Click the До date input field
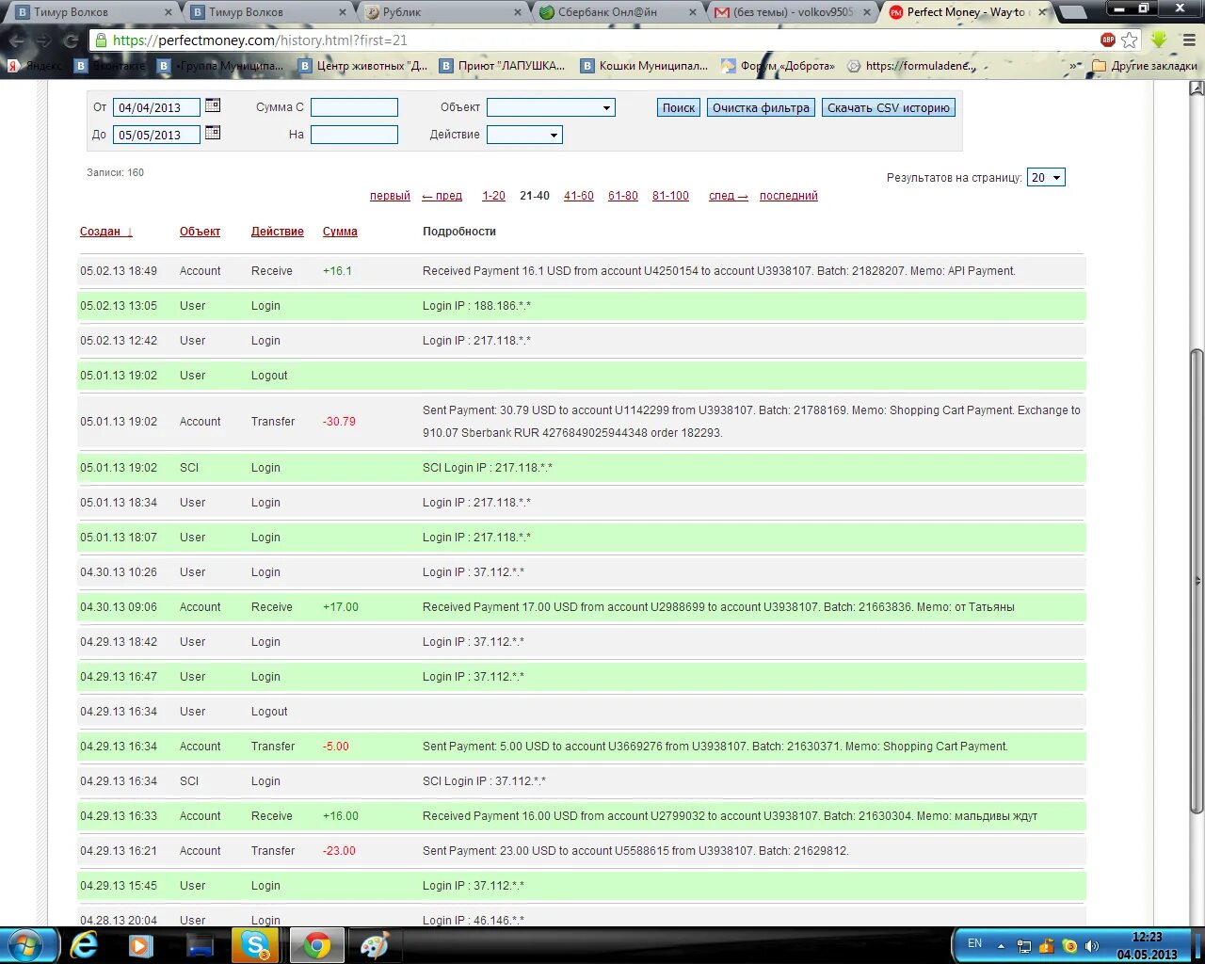The image size is (1205, 964). 156,135
